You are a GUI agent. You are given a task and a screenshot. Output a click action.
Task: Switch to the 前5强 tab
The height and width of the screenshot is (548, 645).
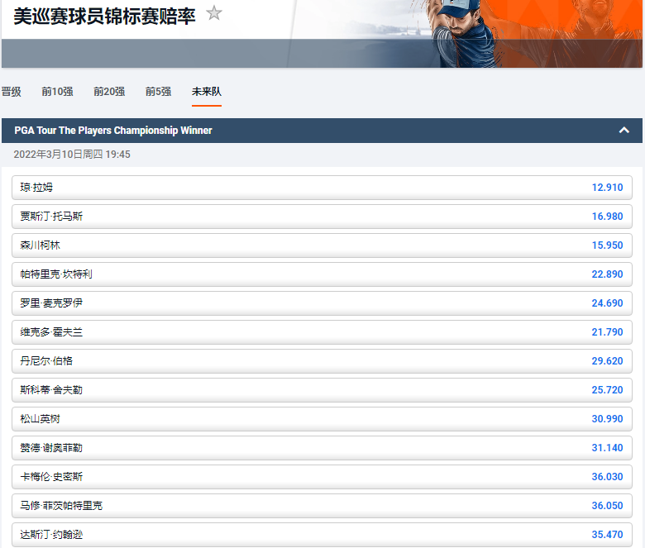pyautogui.click(x=158, y=92)
